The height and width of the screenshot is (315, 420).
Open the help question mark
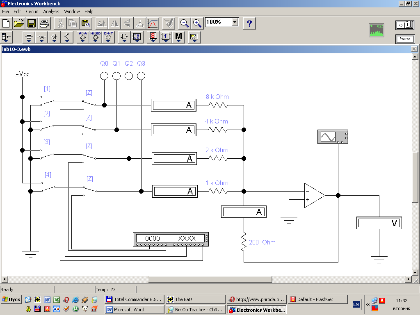coord(249,23)
